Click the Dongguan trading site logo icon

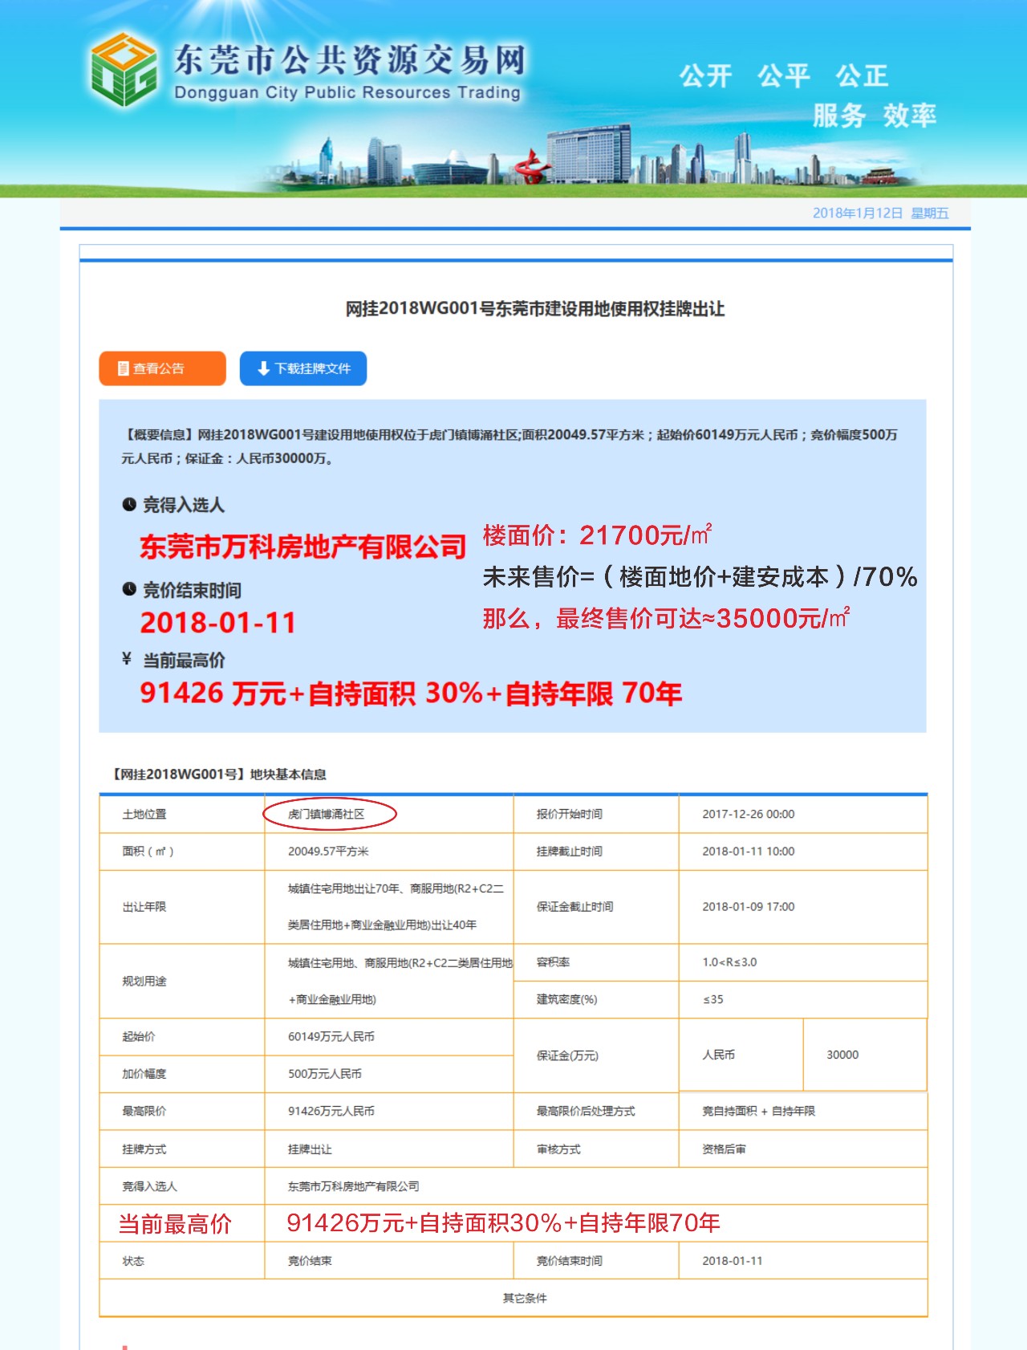[x=124, y=70]
